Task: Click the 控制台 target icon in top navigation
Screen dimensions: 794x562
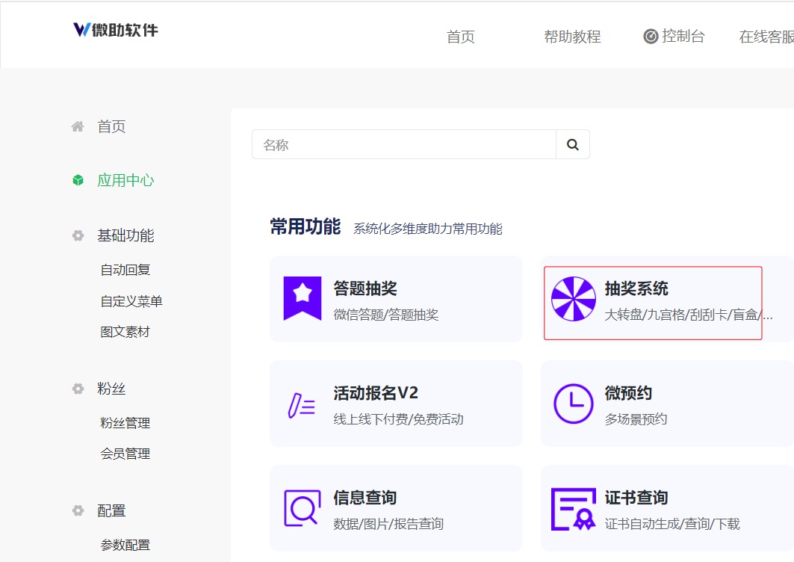Action: pyautogui.click(x=651, y=37)
